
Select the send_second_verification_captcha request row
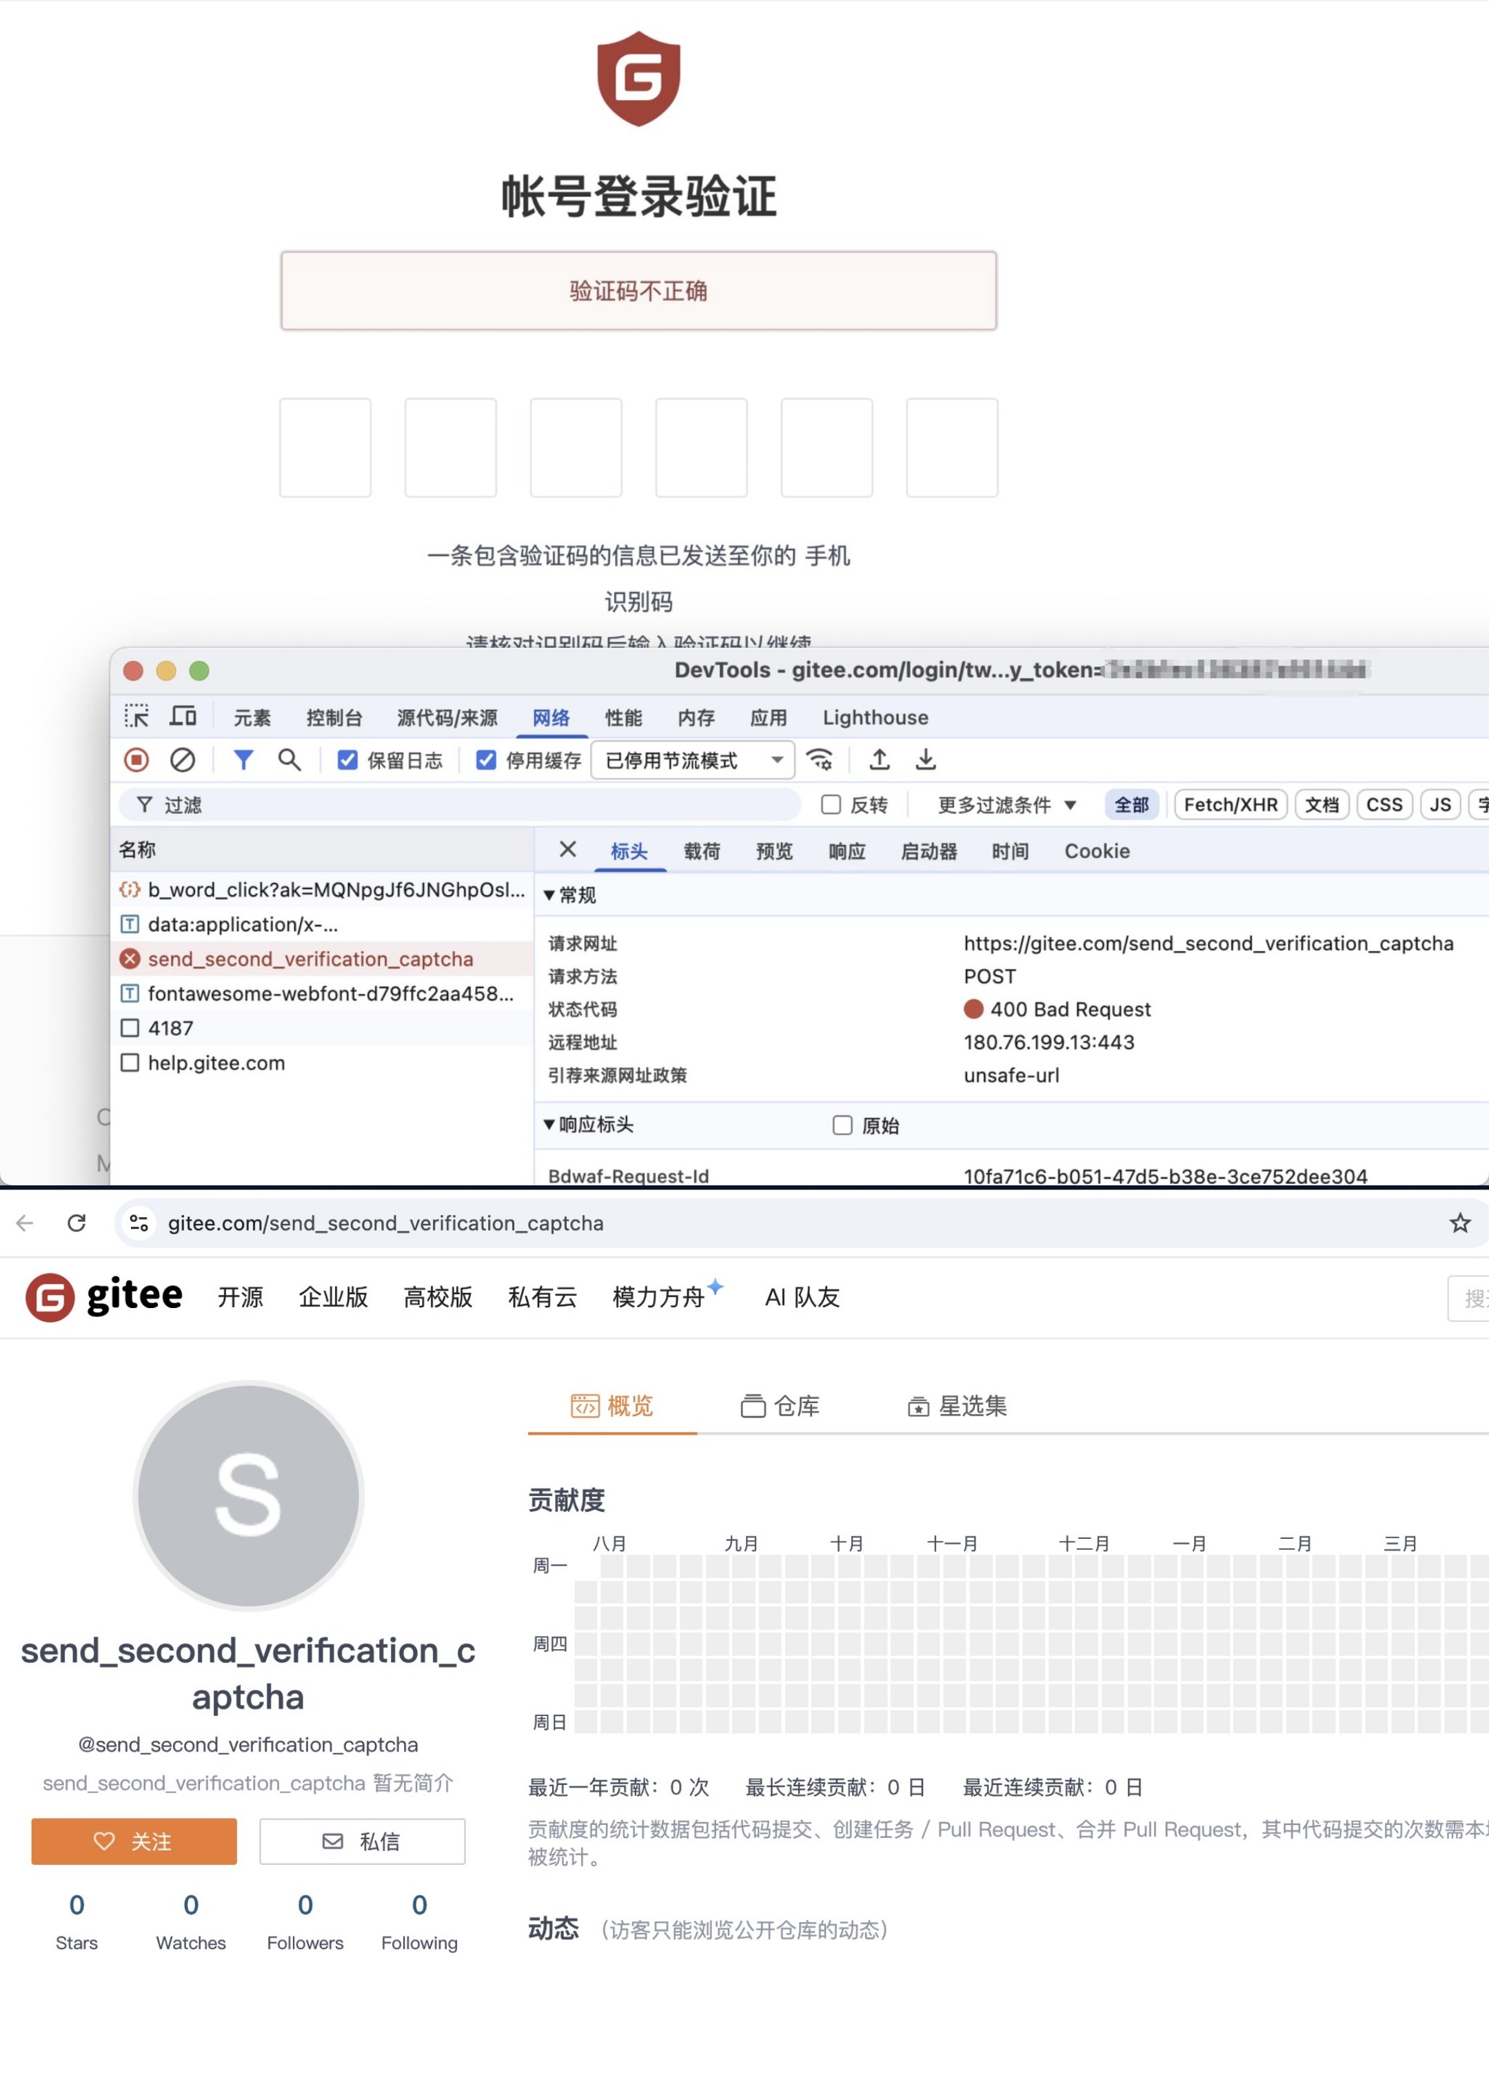(x=322, y=959)
